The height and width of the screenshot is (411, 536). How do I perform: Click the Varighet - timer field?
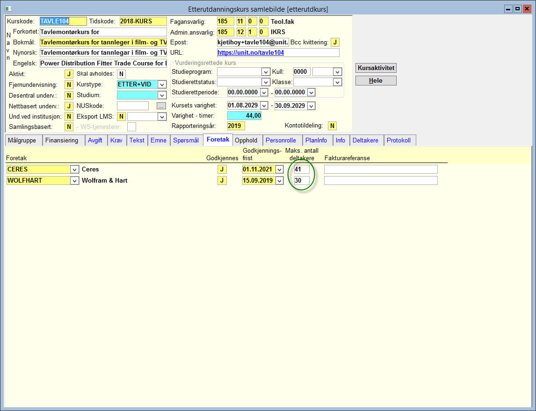245,116
